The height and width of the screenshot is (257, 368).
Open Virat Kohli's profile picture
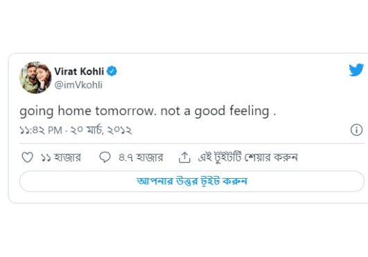(x=35, y=78)
